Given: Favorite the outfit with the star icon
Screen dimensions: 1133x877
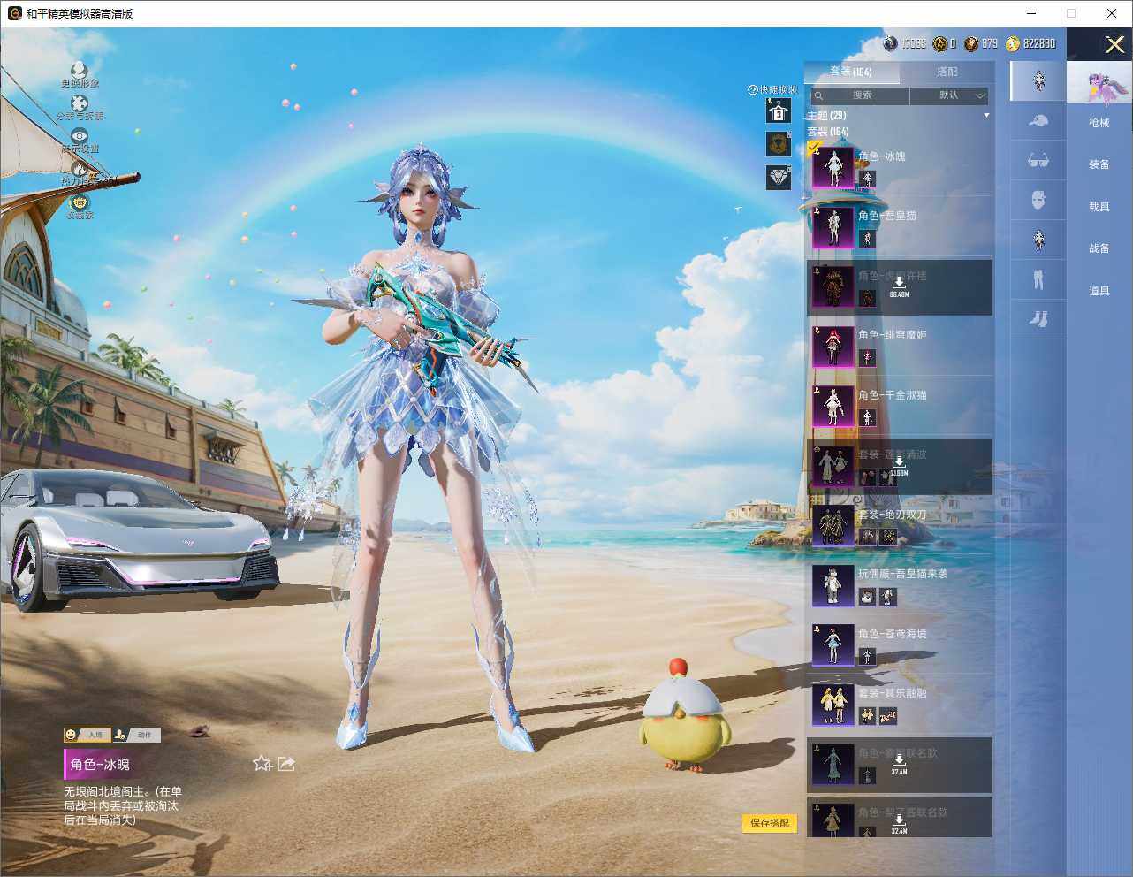Looking at the screenshot, I should pos(262,763).
